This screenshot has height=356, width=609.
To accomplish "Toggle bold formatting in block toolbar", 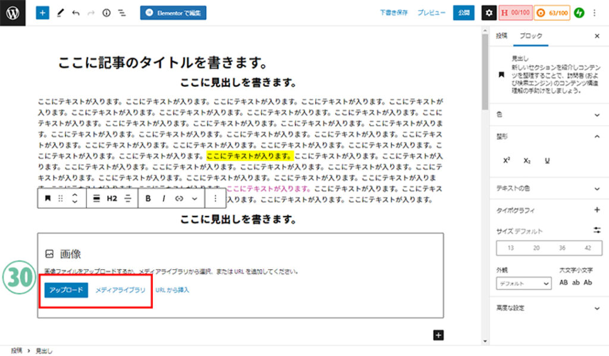I will pyautogui.click(x=149, y=198).
